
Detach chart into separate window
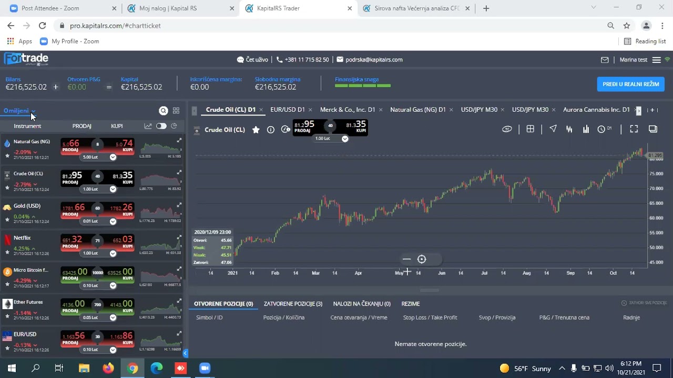[653, 129]
